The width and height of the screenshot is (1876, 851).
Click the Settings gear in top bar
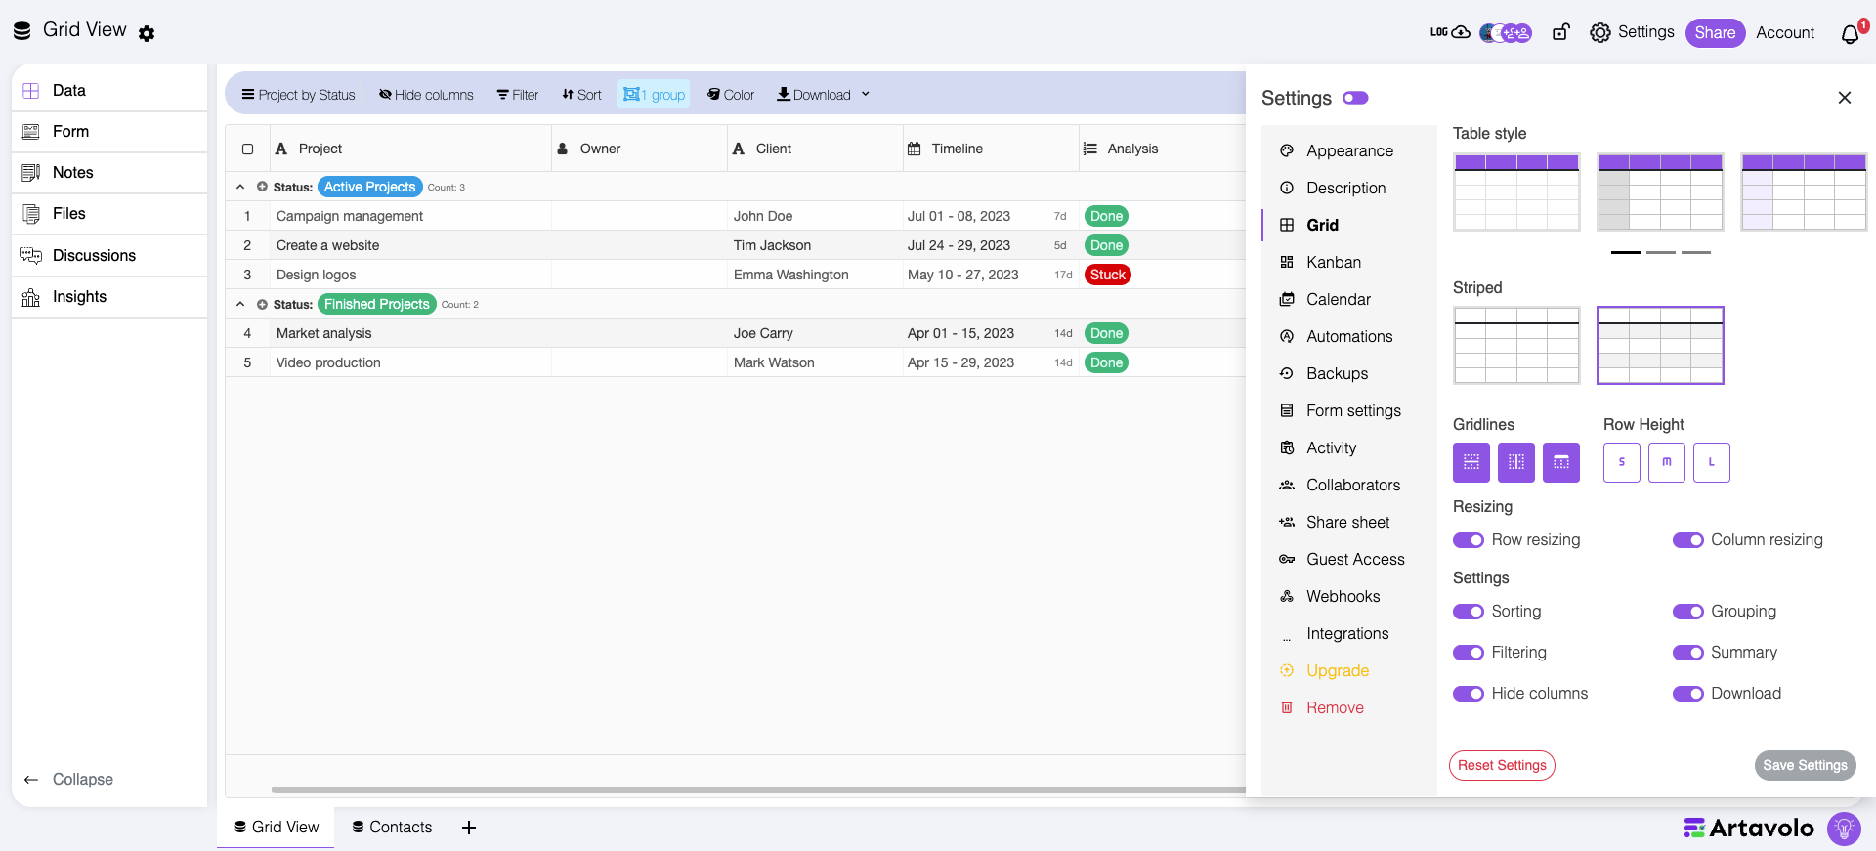pos(1599,32)
